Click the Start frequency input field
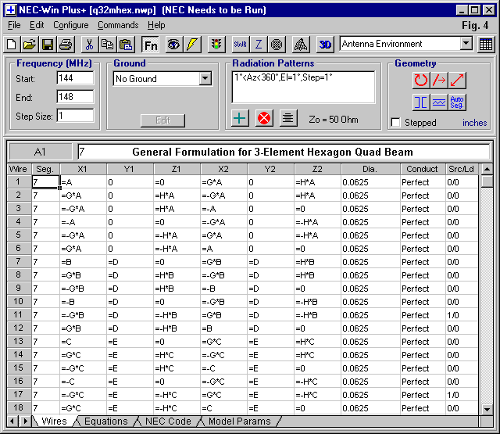500x434 pixels. point(75,79)
